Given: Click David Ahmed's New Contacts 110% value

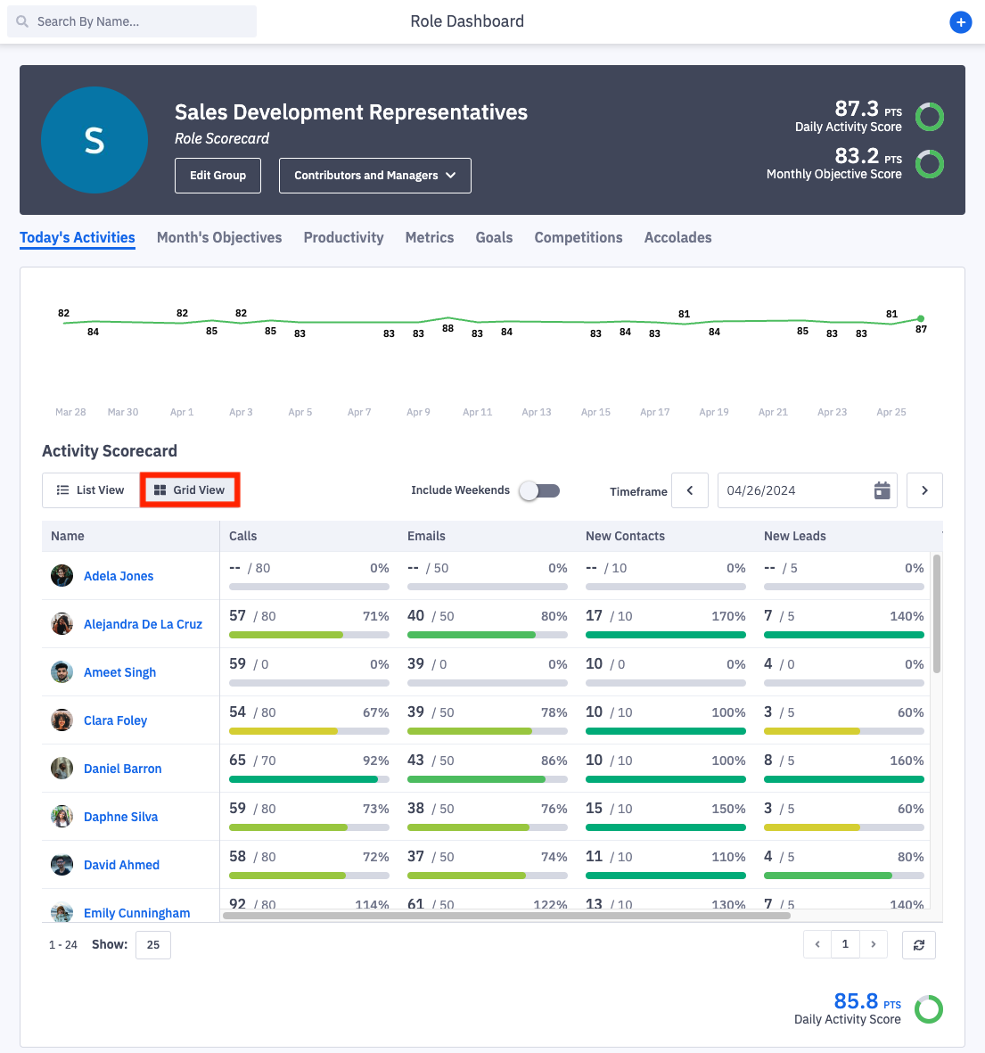Looking at the screenshot, I should click(728, 857).
